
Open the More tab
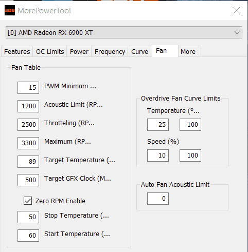188,51
